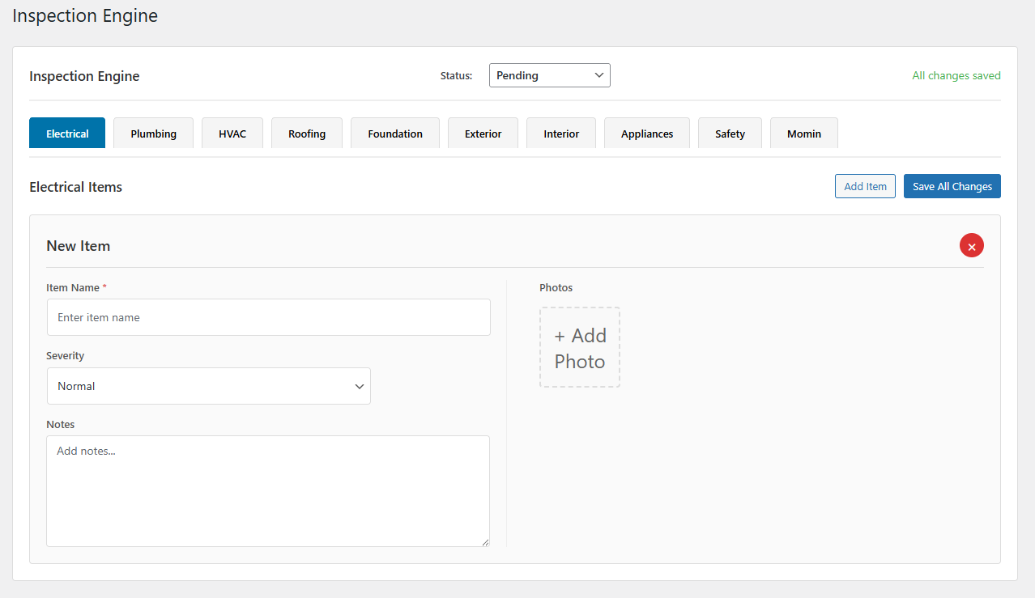This screenshot has width=1035, height=598.
Task: Open the Status dropdown showing Pending
Action: pos(549,75)
